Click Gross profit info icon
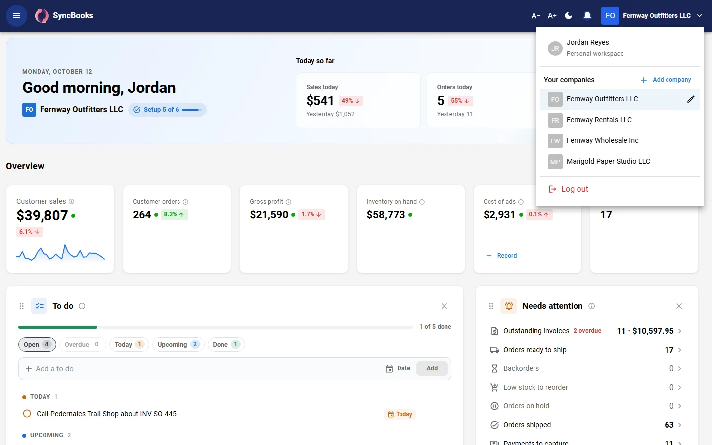Image resolution: width=712 pixels, height=445 pixels. (x=288, y=202)
